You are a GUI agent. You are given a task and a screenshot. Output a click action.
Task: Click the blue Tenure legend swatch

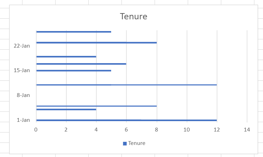click(x=125, y=144)
